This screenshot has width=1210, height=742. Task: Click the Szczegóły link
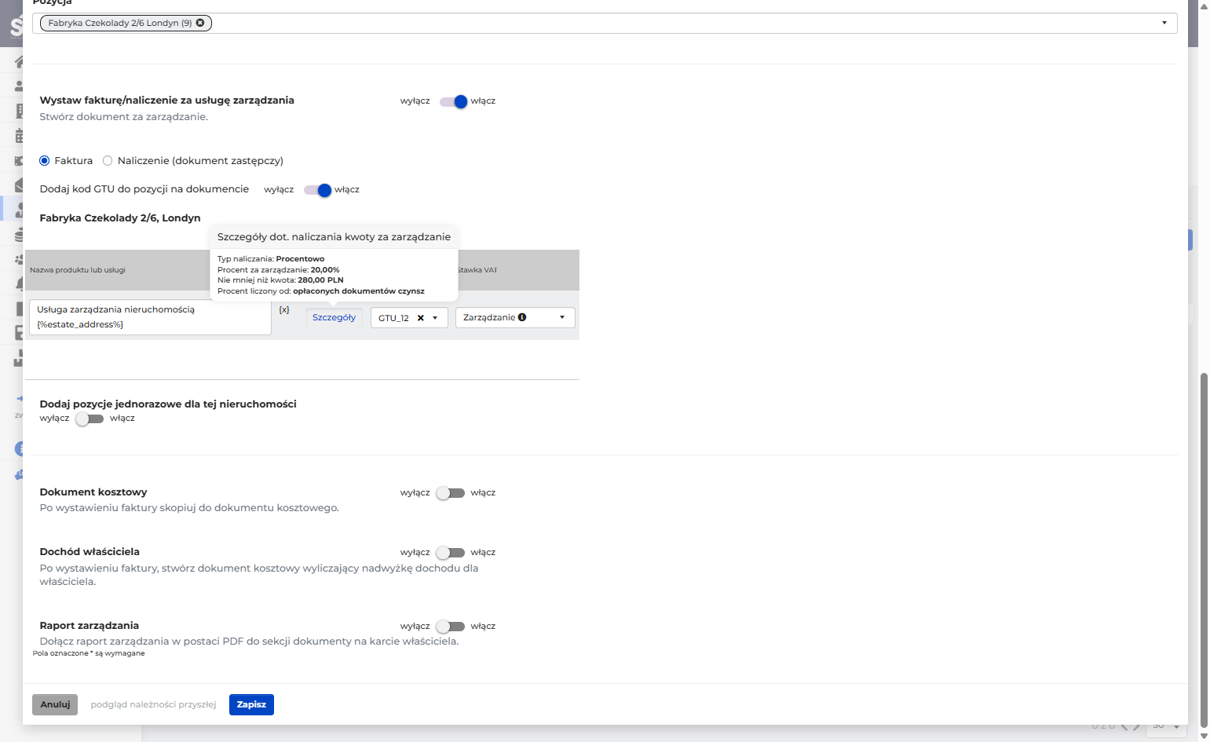pos(334,317)
